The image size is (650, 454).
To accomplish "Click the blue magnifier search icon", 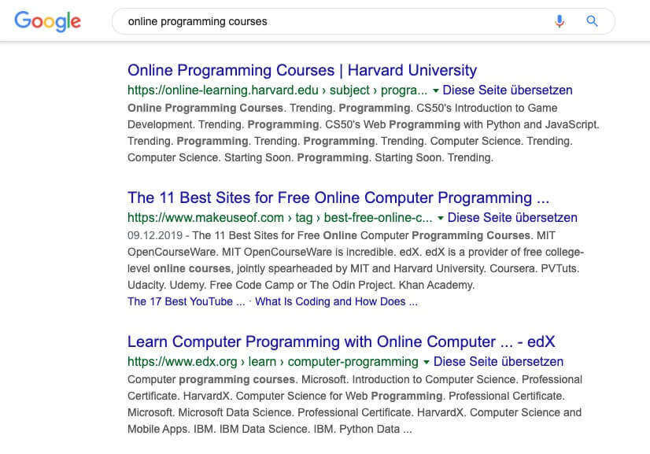I will click(x=592, y=21).
